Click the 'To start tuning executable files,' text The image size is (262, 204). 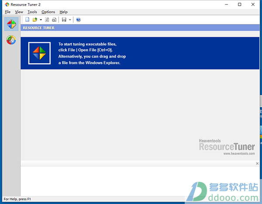click(87, 44)
